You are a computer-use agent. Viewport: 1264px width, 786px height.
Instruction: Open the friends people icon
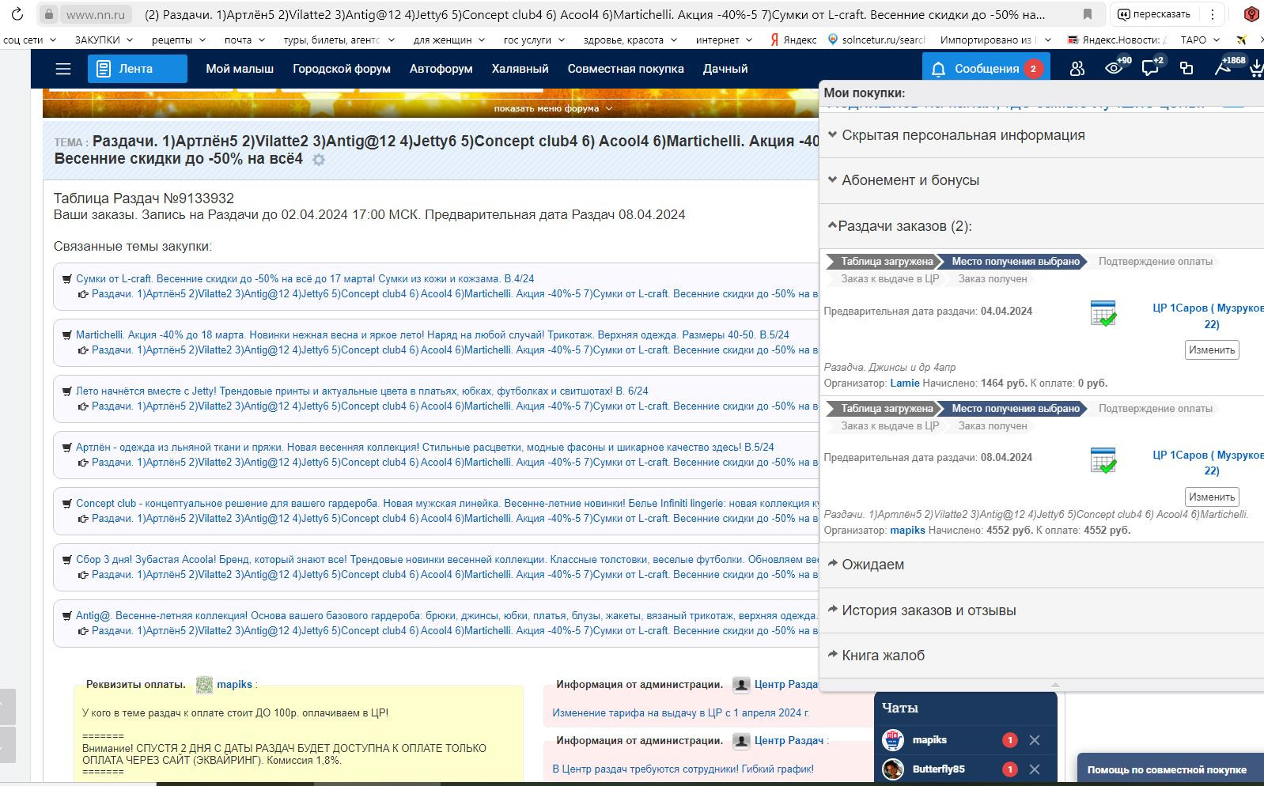[1077, 69]
